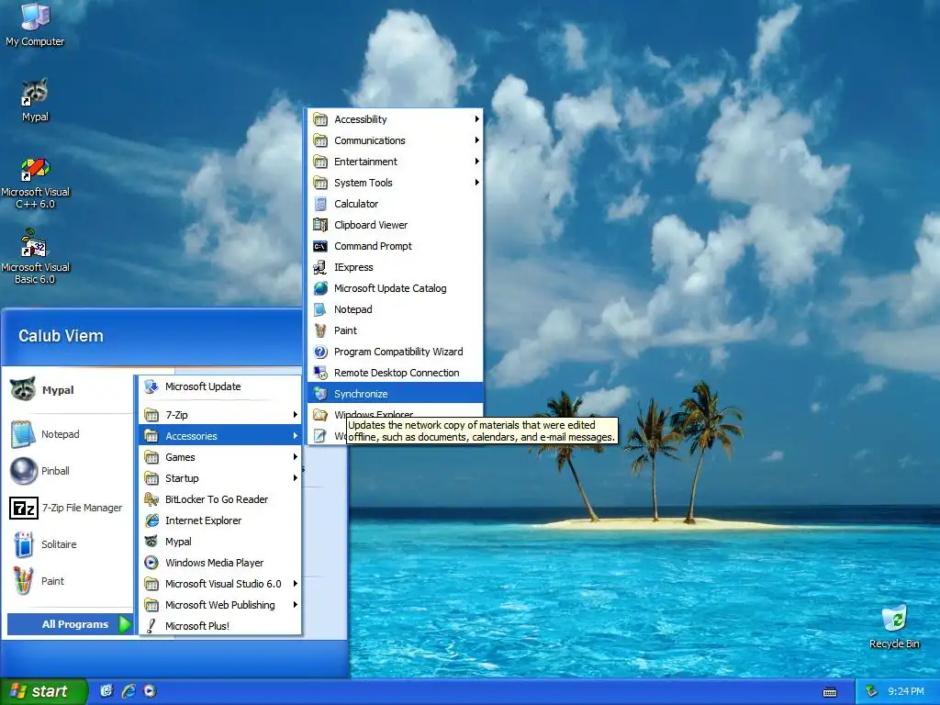Open Microsoft Update Catalog entry
This screenshot has width=940, height=705.
396,288
